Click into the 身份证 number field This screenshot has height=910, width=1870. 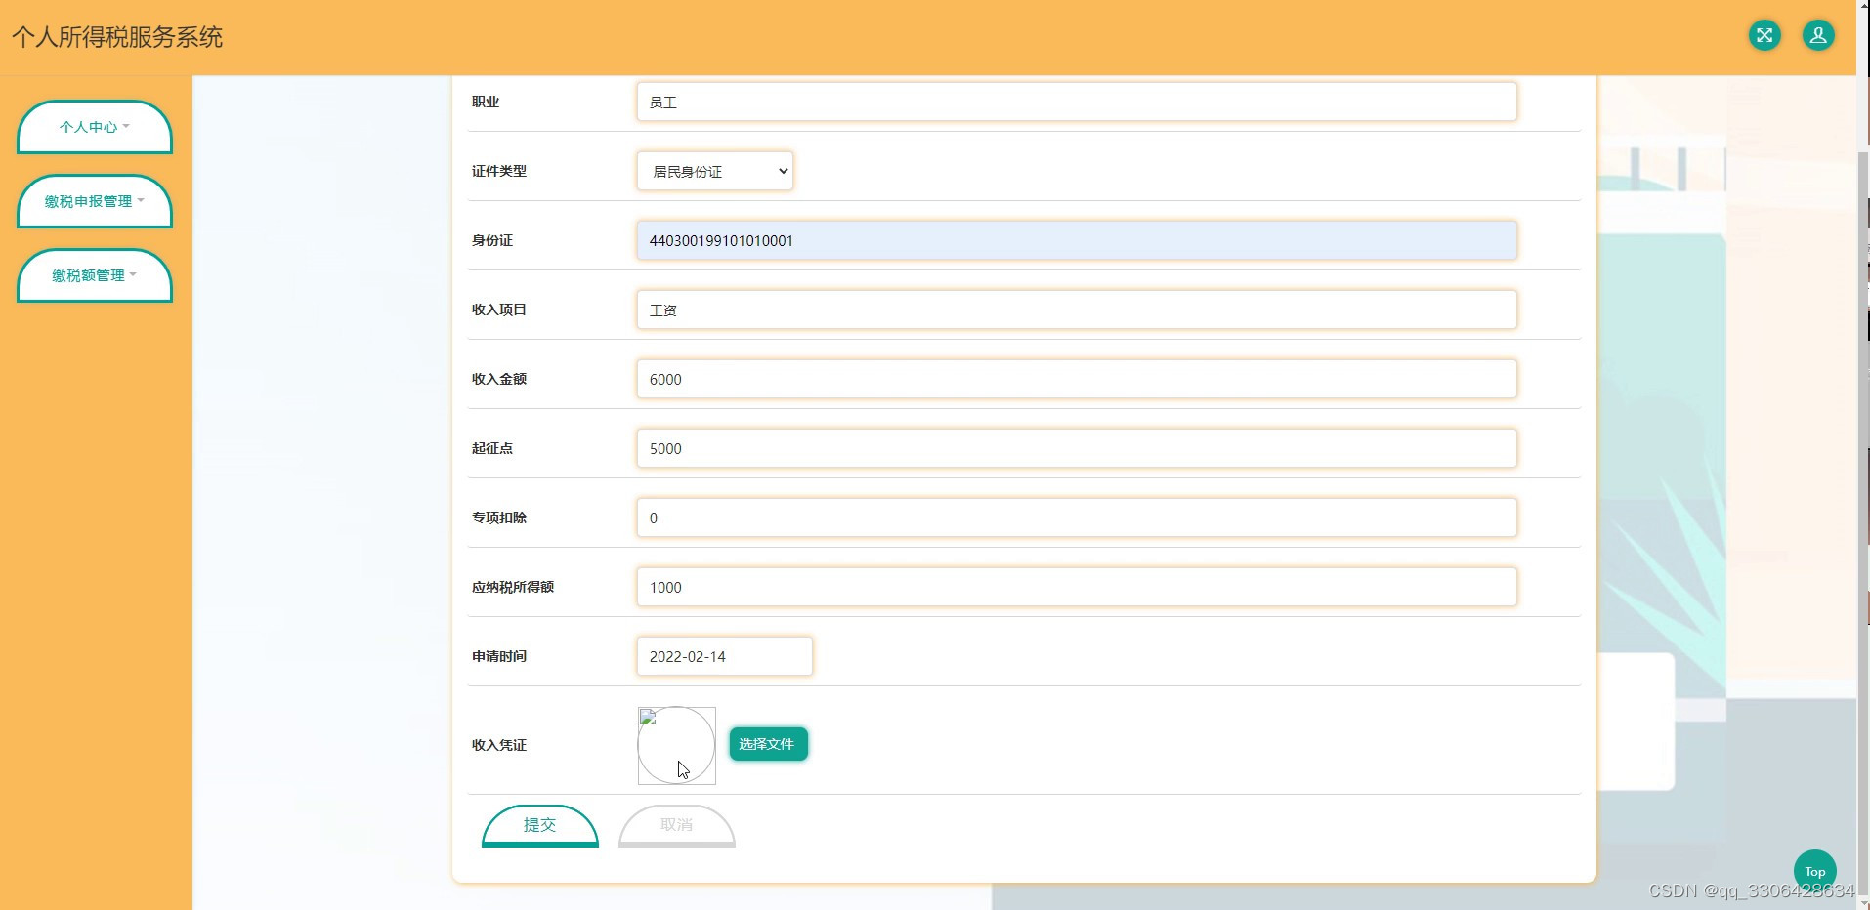[1077, 240]
